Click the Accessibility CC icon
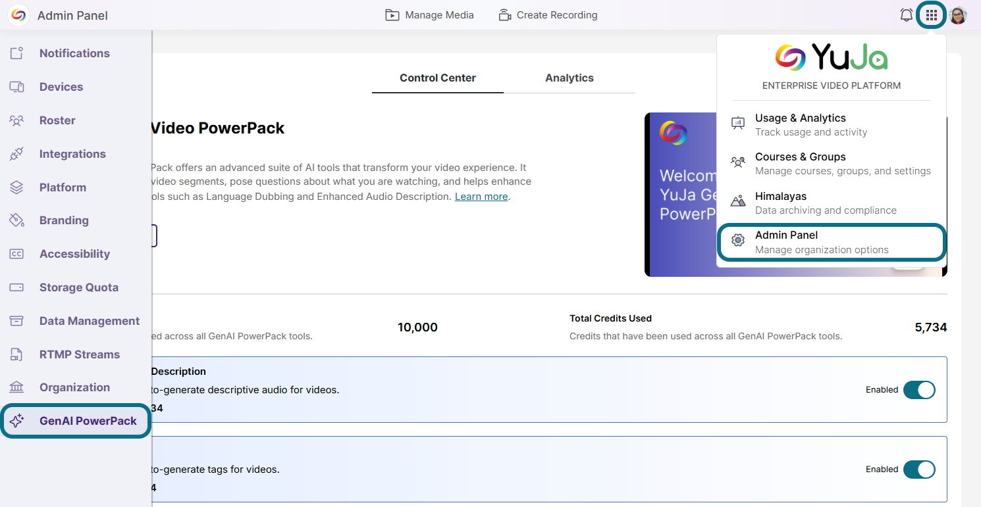This screenshot has width=981, height=507. pos(17,254)
